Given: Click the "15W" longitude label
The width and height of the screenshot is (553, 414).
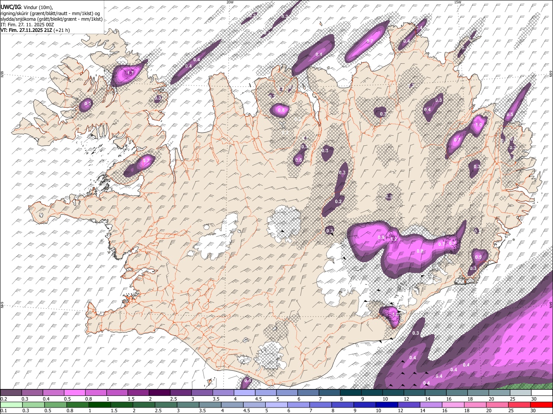Looking at the screenshot, I should [x=458, y=2].
